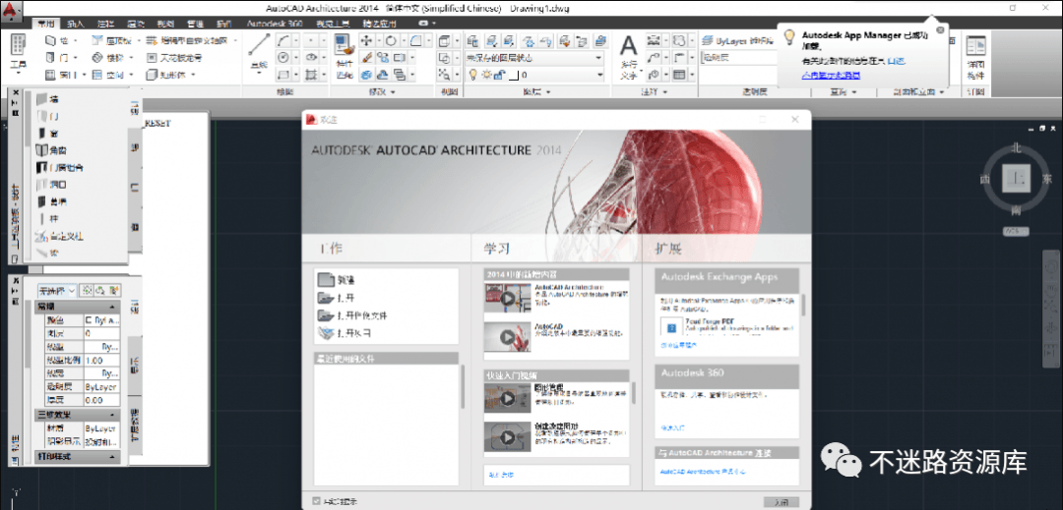Click the layer color swatch beside 0

coord(514,75)
